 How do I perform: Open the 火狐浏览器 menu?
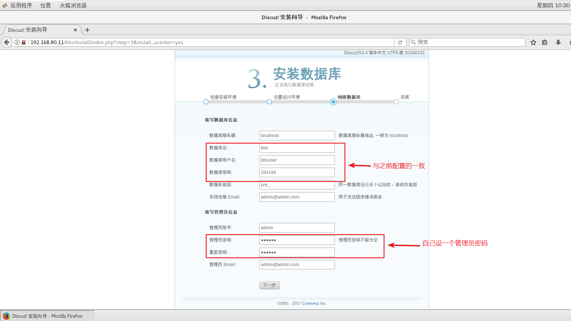73,5
